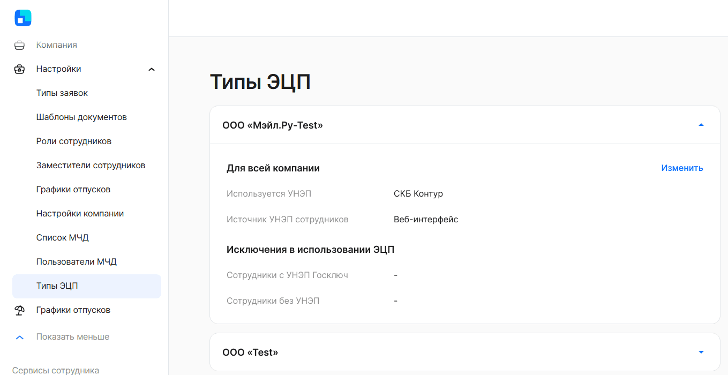
Task: Collapse the ООО «Мэйл.Ру-Test» panel arrow
Action: point(701,125)
